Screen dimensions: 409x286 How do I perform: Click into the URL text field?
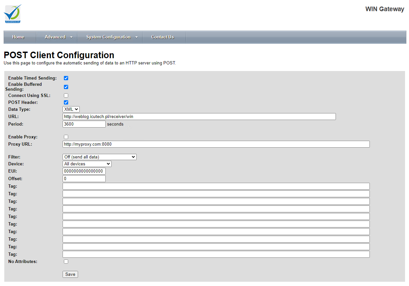(x=199, y=117)
